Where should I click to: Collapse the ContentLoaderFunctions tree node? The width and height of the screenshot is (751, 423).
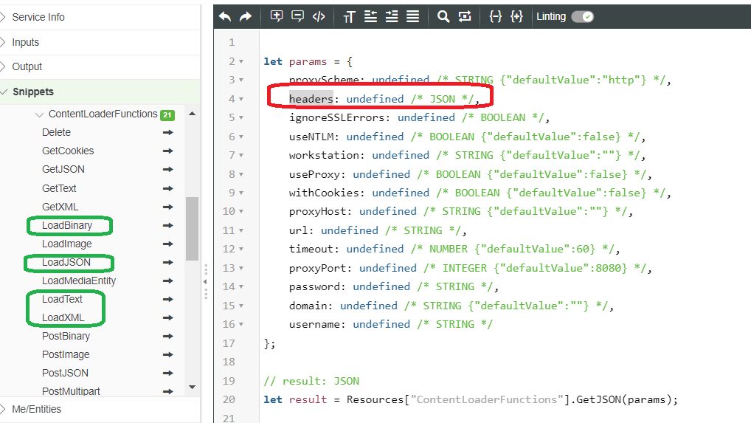39,114
